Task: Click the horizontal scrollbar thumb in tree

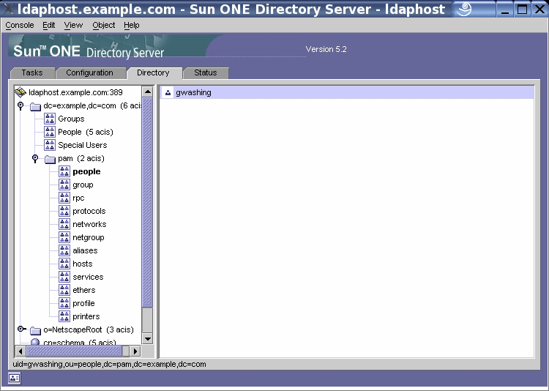Action: coord(74,351)
